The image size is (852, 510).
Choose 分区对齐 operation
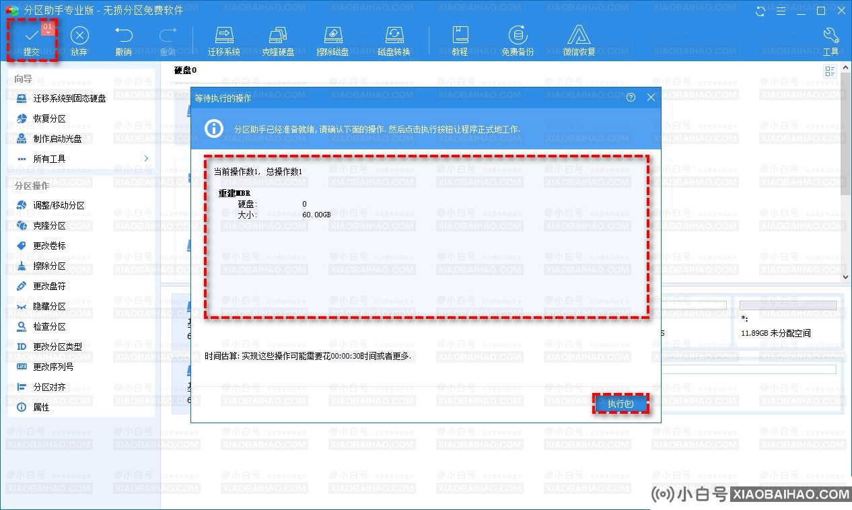tap(49, 387)
